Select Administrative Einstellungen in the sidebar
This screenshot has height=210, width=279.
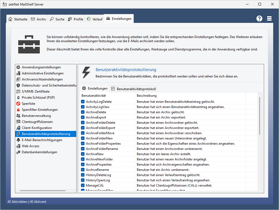43,73
